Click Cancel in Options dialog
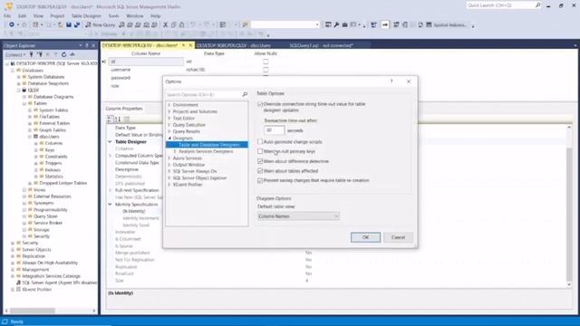Image resolution: width=580 pixels, height=326 pixels. (398, 237)
